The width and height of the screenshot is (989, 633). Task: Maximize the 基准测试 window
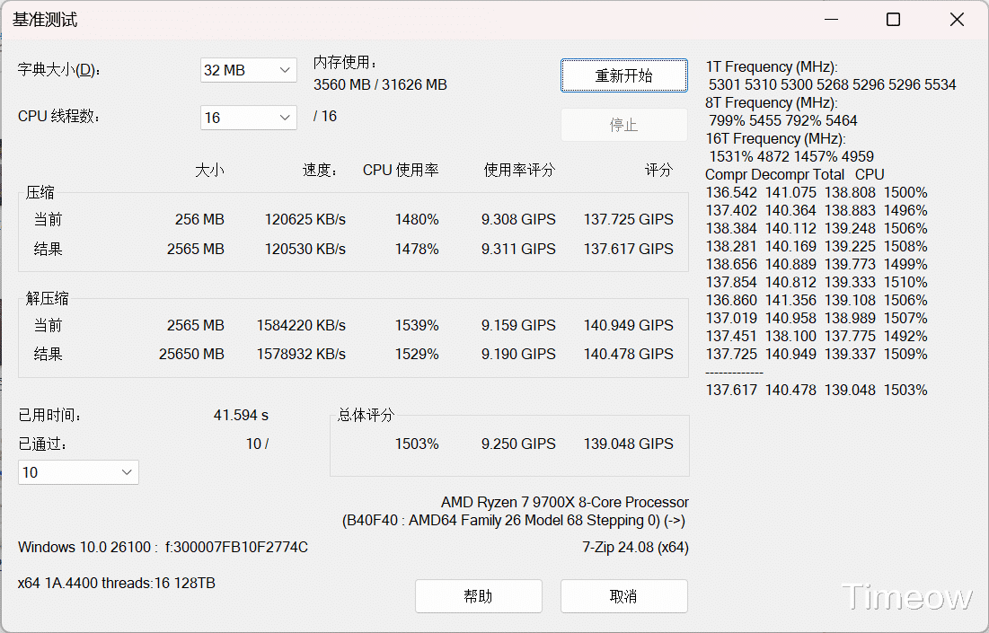[x=893, y=20]
